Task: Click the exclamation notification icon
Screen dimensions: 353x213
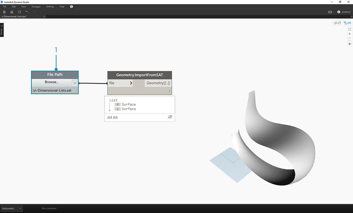Action: [x=71, y=6]
